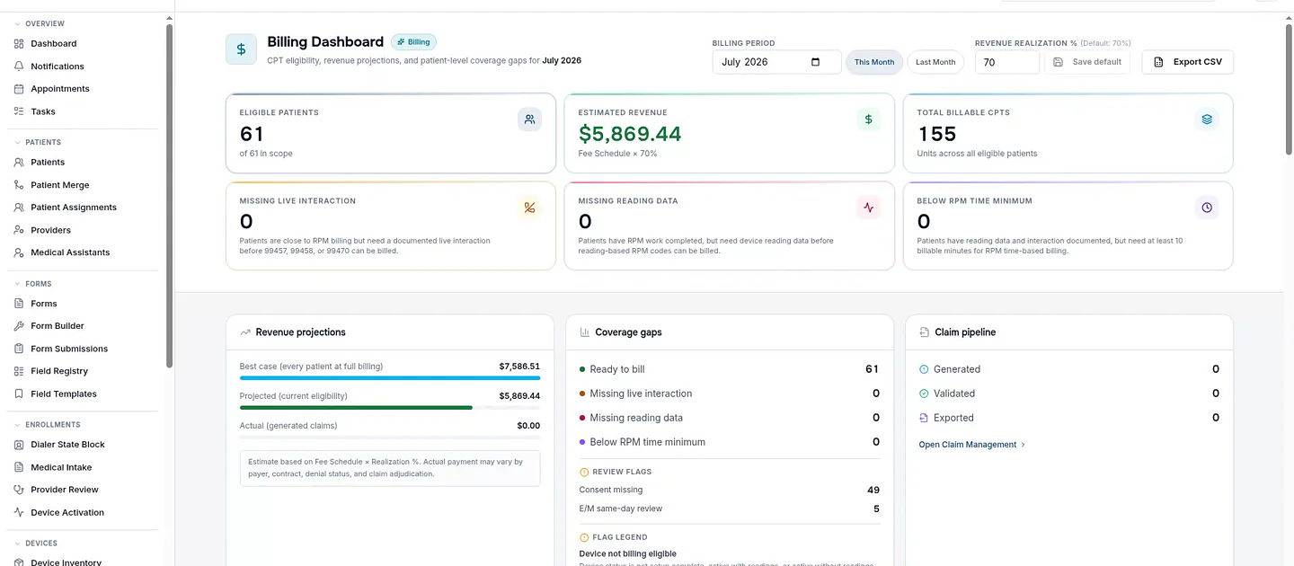
Task: Click the Eligible Patients summary card
Action: tap(390, 133)
